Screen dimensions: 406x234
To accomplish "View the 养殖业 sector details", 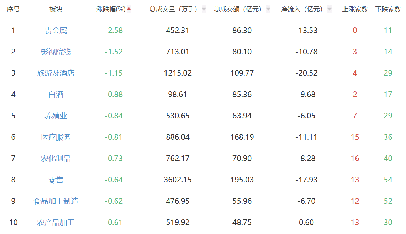I will pyautogui.click(x=56, y=116).
